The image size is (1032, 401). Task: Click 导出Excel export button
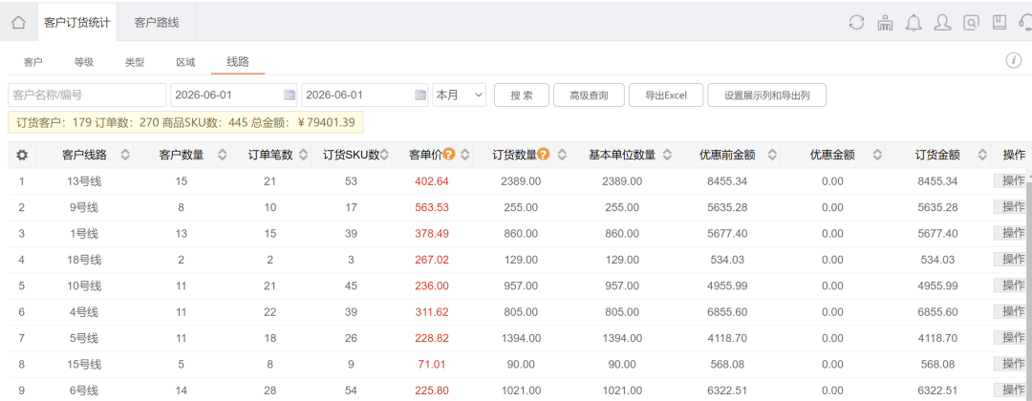pyautogui.click(x=666, y=95)
